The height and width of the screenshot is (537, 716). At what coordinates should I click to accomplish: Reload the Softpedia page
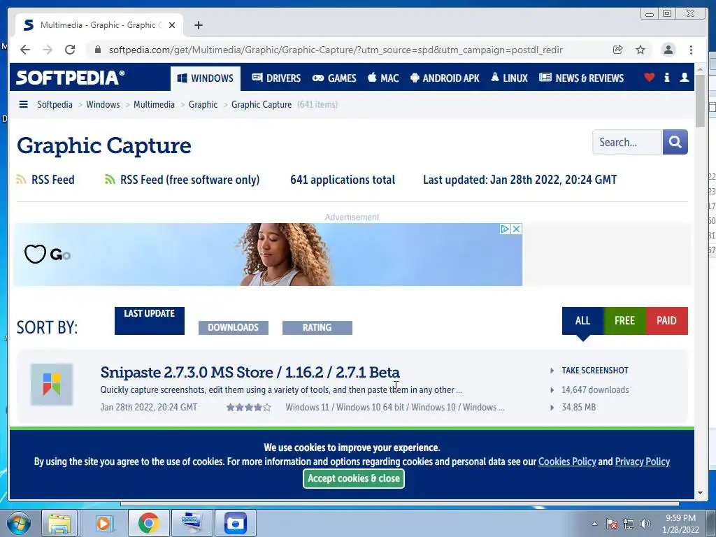click(x=70, y=50)
